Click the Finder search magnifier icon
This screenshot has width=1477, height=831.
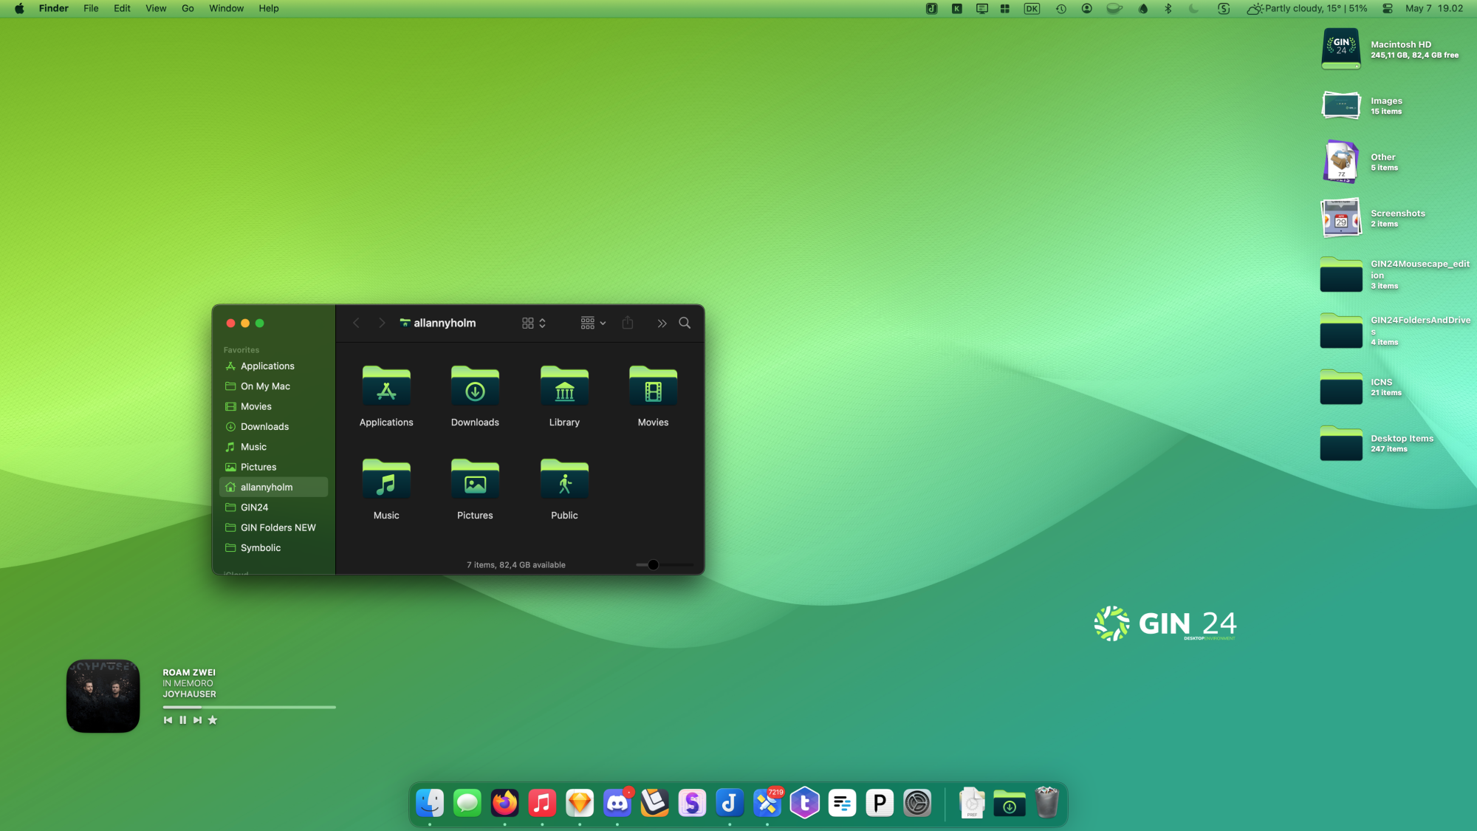(685, 323)
